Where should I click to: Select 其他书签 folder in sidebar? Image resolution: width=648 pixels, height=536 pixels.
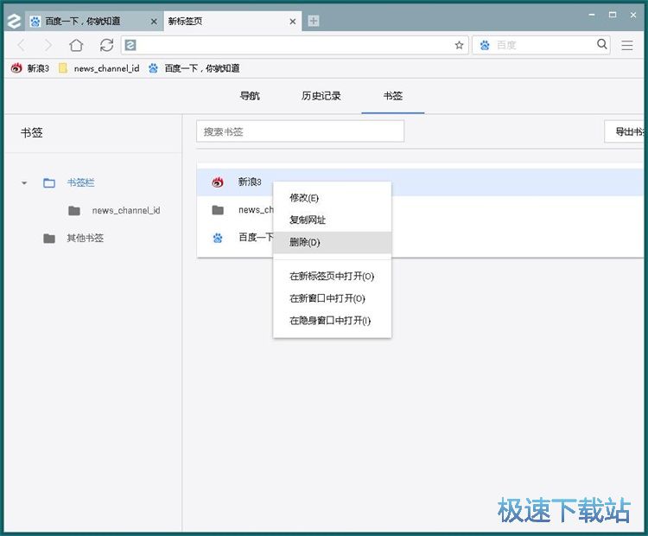pyautogui.click(x=85, y=238)
